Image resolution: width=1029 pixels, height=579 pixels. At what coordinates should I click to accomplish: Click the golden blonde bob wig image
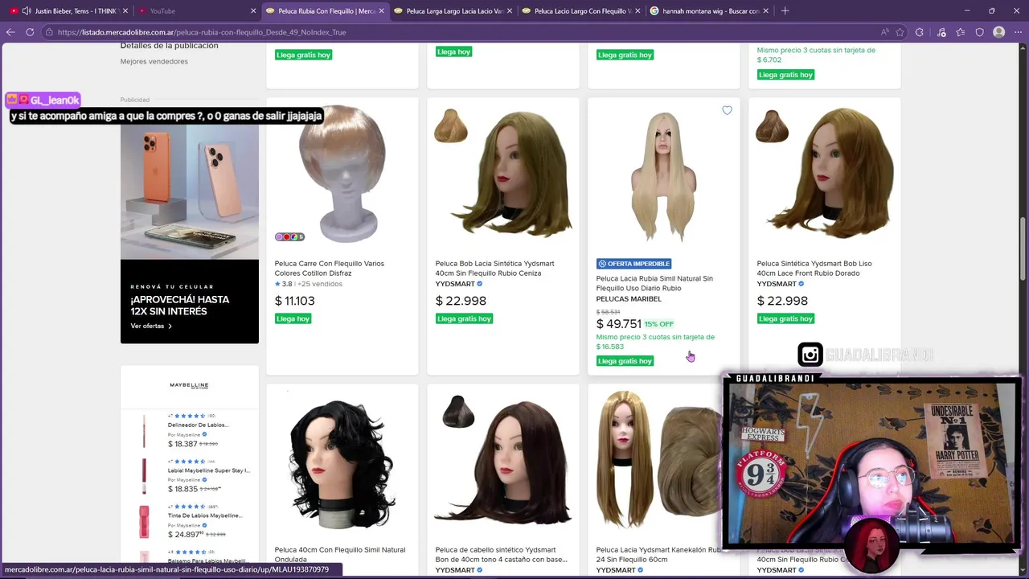click(x=838, y=173)
